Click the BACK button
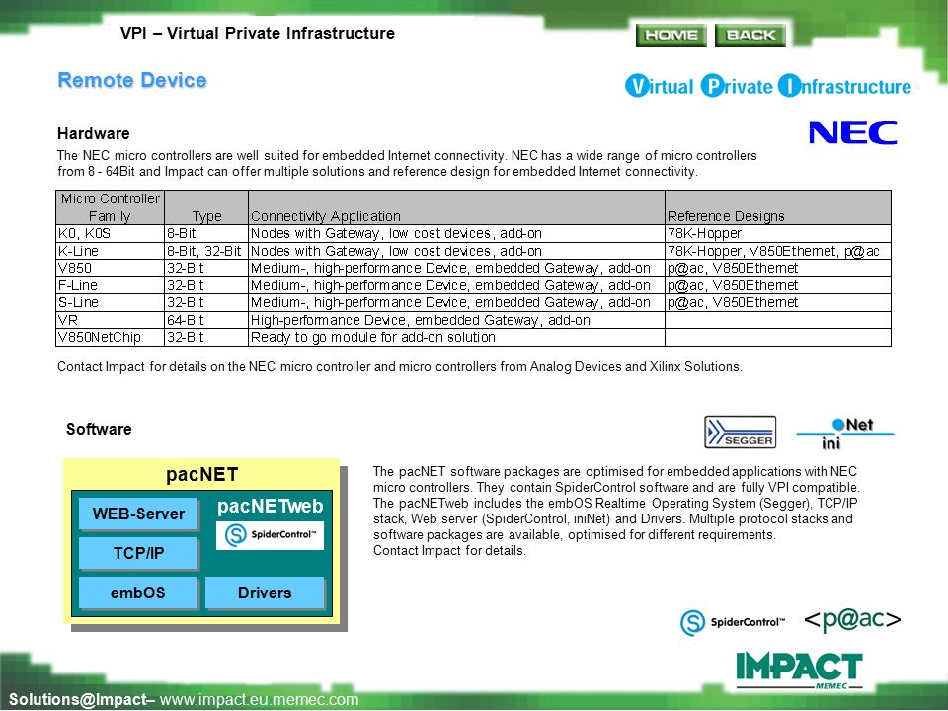The image size is (948, 711). pyautogui.click(x=750, y=36)
